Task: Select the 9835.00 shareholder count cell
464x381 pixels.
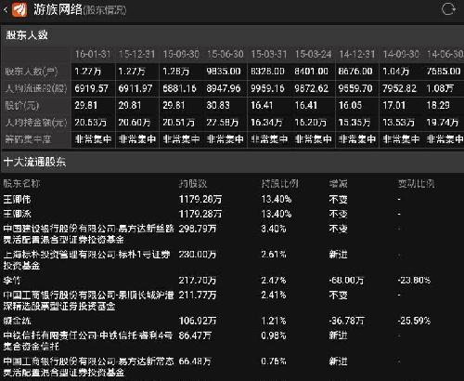Action: (224, 72)
